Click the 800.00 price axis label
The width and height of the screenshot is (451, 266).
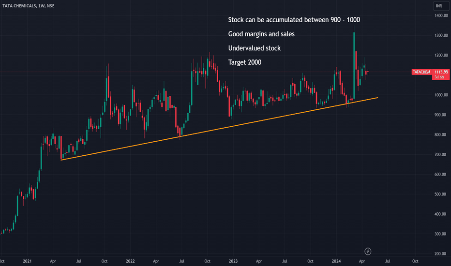[x=441, y=134]
